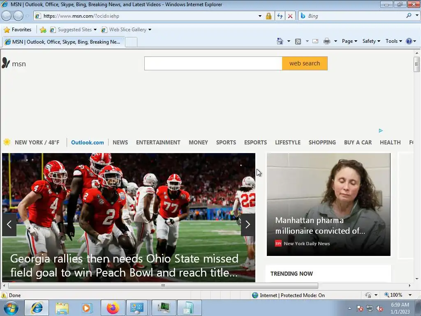The height and width of the screenshot is (316, 421).
Task: Open the SHOPPING section link
Action: [x=322, y=142]
